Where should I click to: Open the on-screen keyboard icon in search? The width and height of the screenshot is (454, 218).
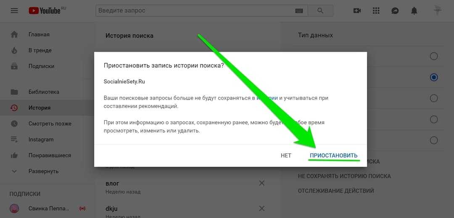click(299, 11)
